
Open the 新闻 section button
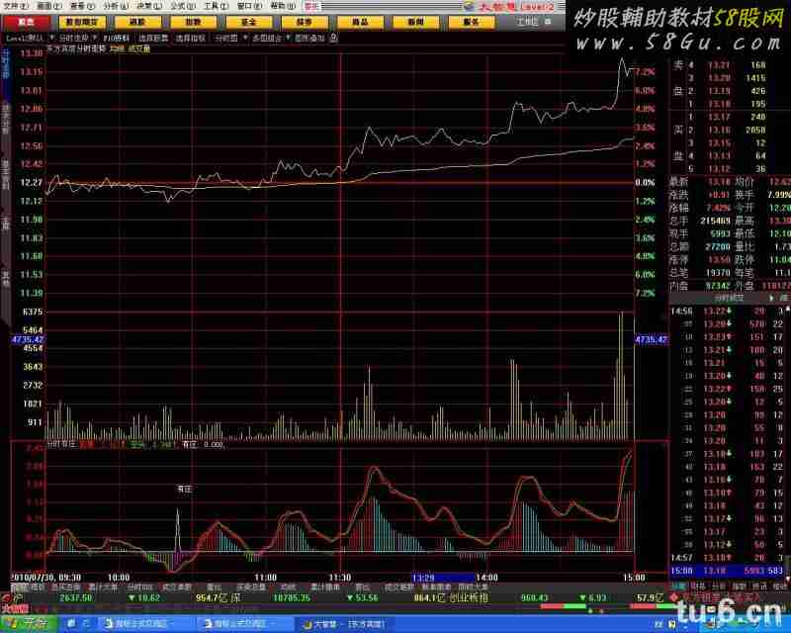coord(415,22)
